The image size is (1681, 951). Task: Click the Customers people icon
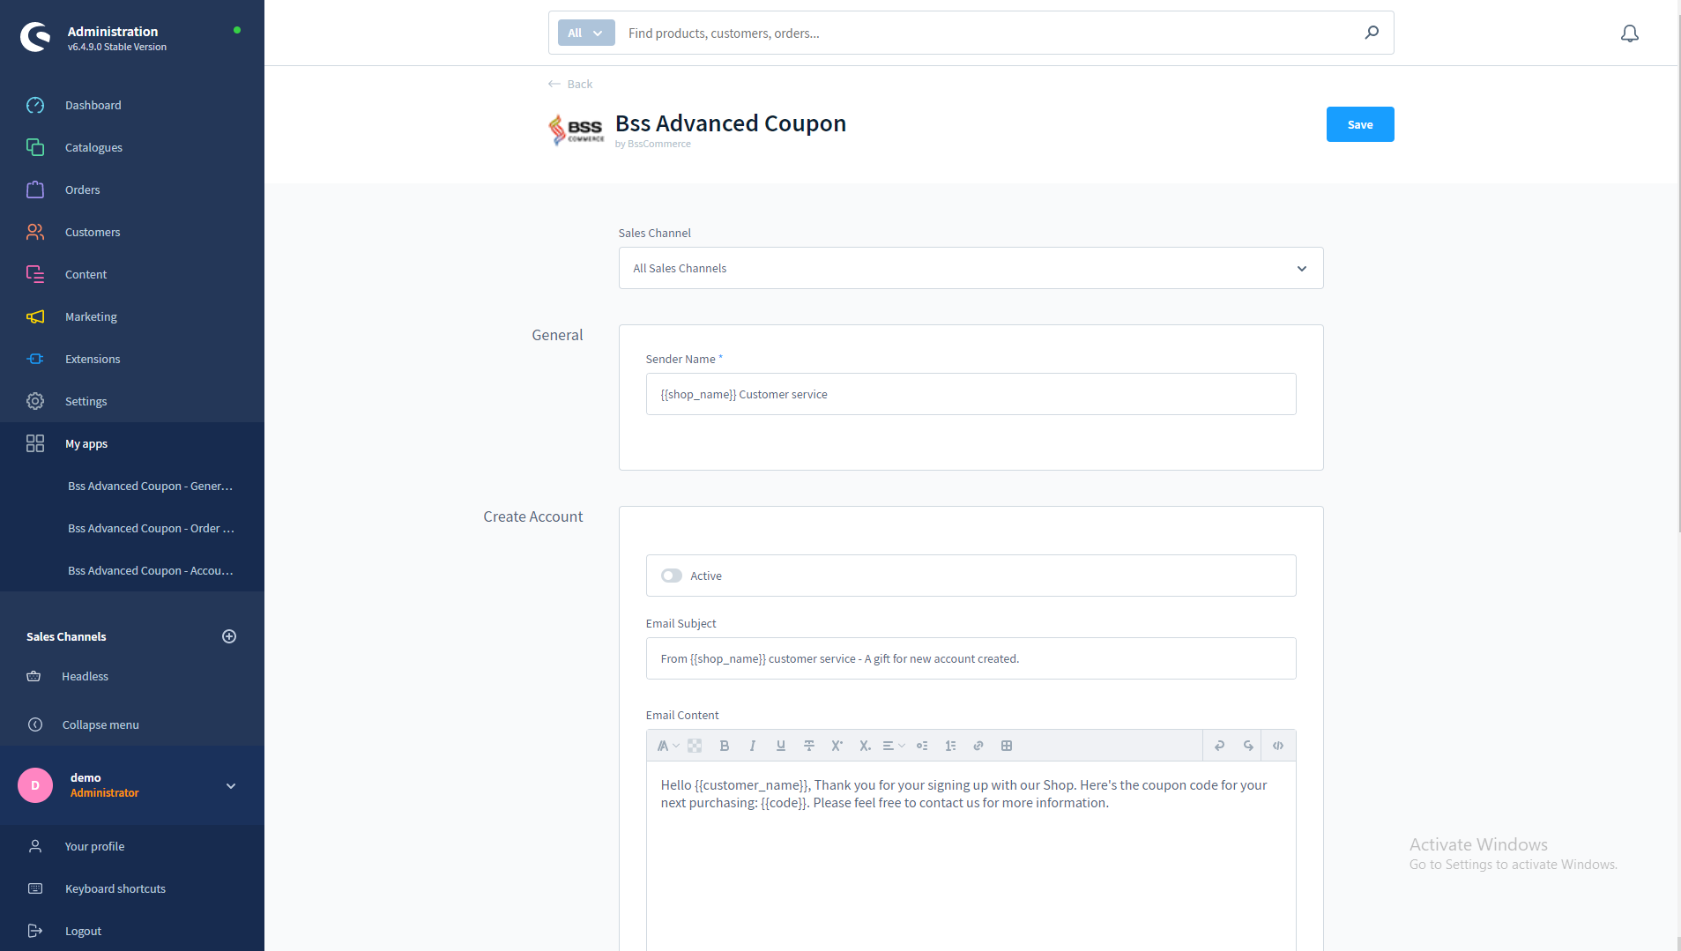[x=35, y=232]
